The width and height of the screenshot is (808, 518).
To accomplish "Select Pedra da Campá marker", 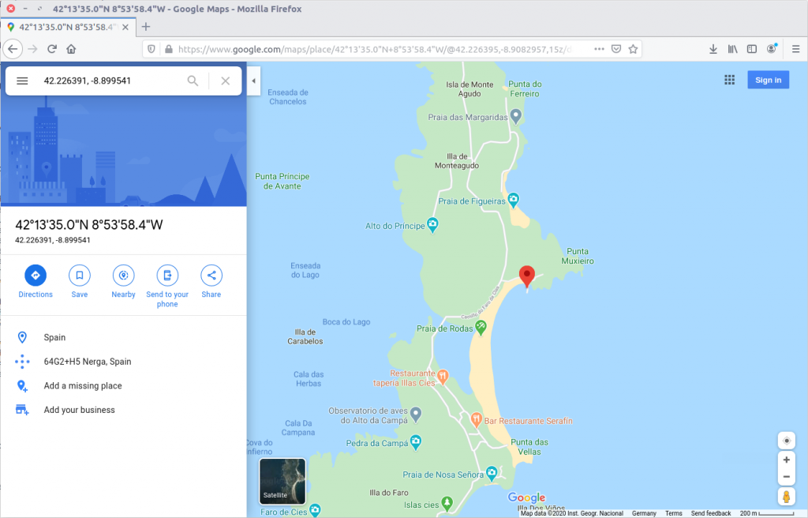I will (x=416, y=442).
